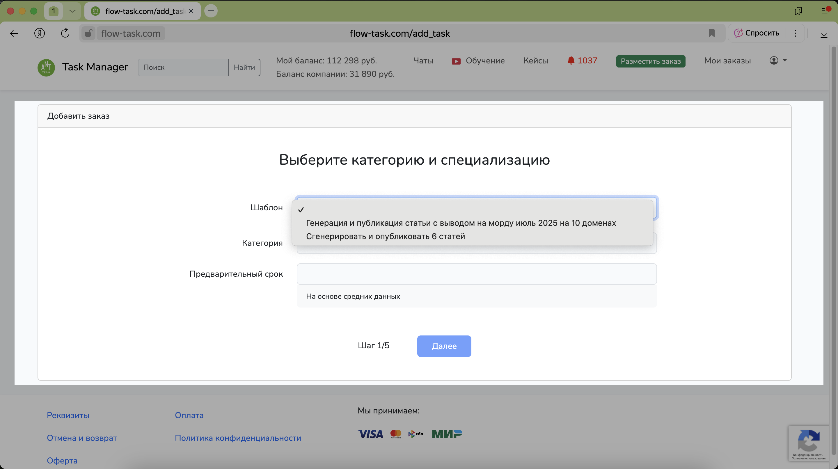Click the YouTube icon next to Обучение
Viewport: 838px width, 469px height.
[x=456, y=61]
